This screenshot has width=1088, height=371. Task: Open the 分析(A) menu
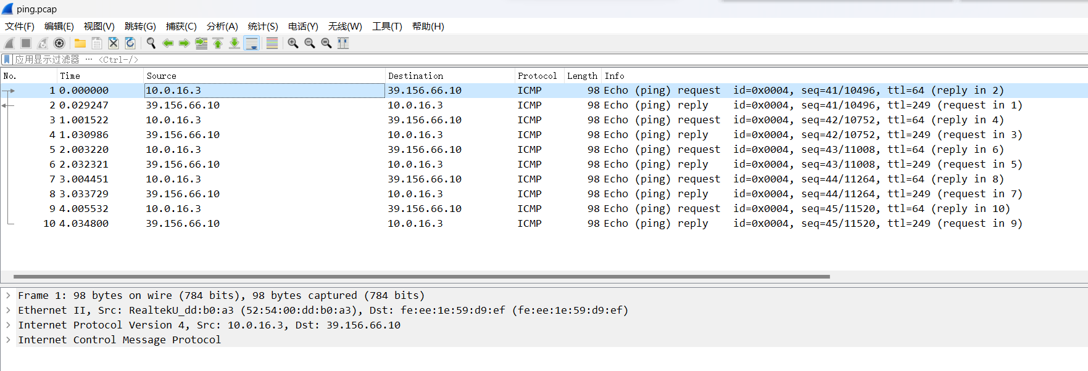point(222,26)
